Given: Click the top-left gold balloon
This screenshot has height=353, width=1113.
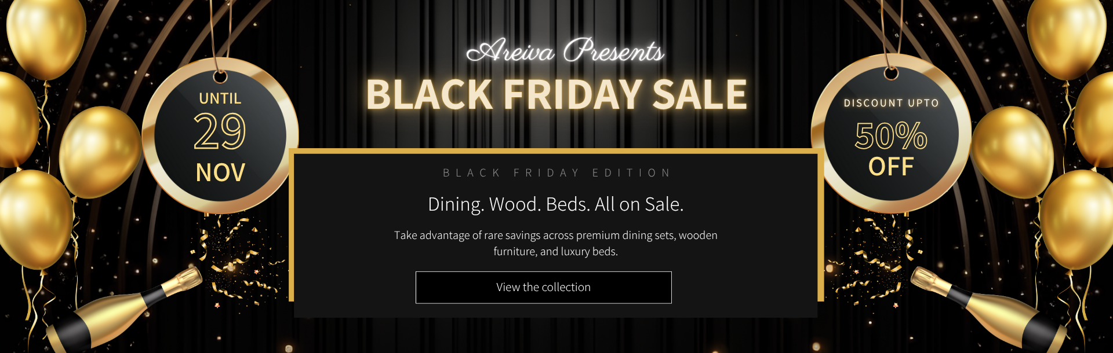Looking at the screenshot, I should pyautogui.click(x=46, y=35).
